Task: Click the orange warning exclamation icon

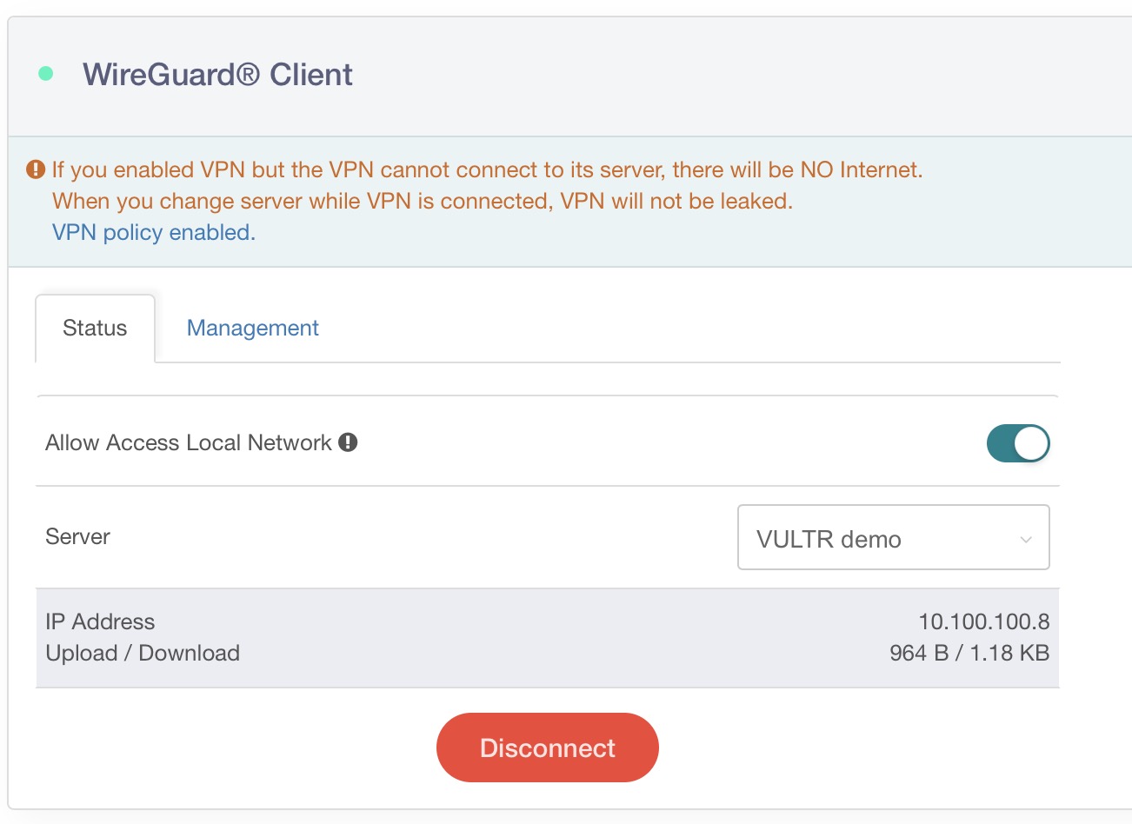Action: click(36, 169)
